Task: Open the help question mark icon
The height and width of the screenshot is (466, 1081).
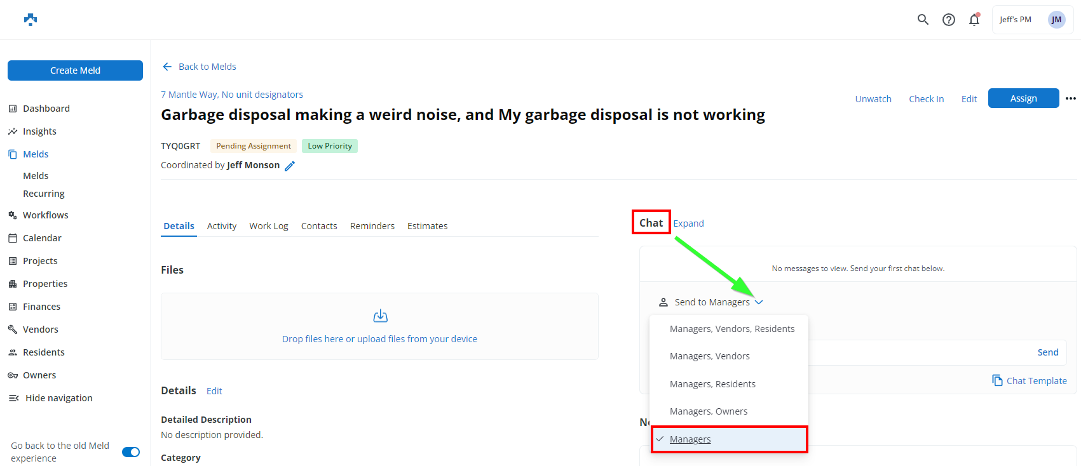Action: pos(948,20)
